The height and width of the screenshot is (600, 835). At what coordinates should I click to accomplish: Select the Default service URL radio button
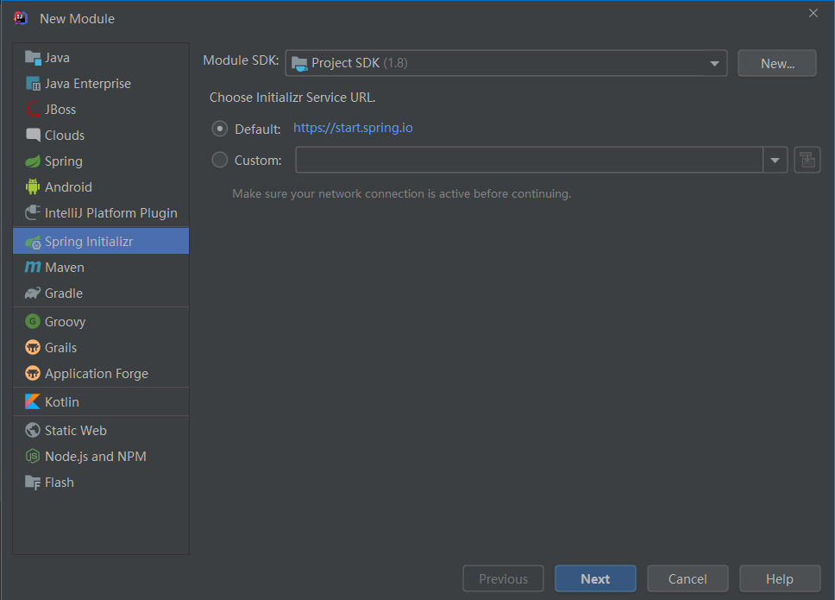[x=220, y=129]
